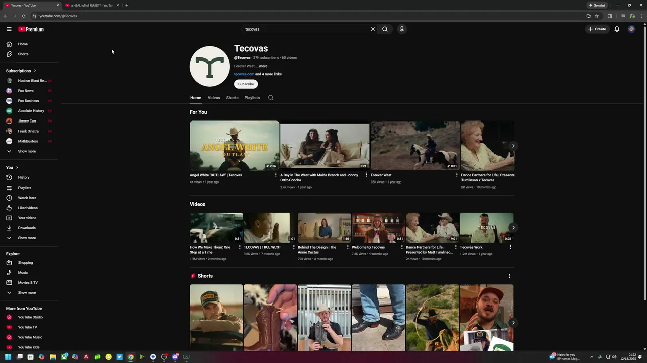The width and height of the screenshot is (647, 363).
Task: Open YouTube Studio
Action: (x=30, y=317)
